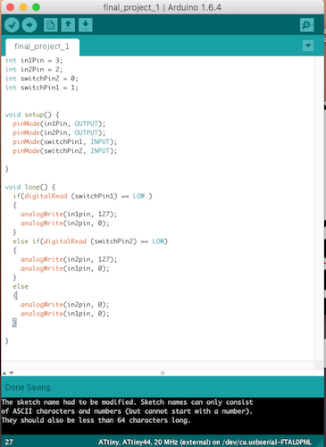The width and height of the screenshot is (326, 447).
Task: Click the Upload arrow button
Action: [29, 25]
